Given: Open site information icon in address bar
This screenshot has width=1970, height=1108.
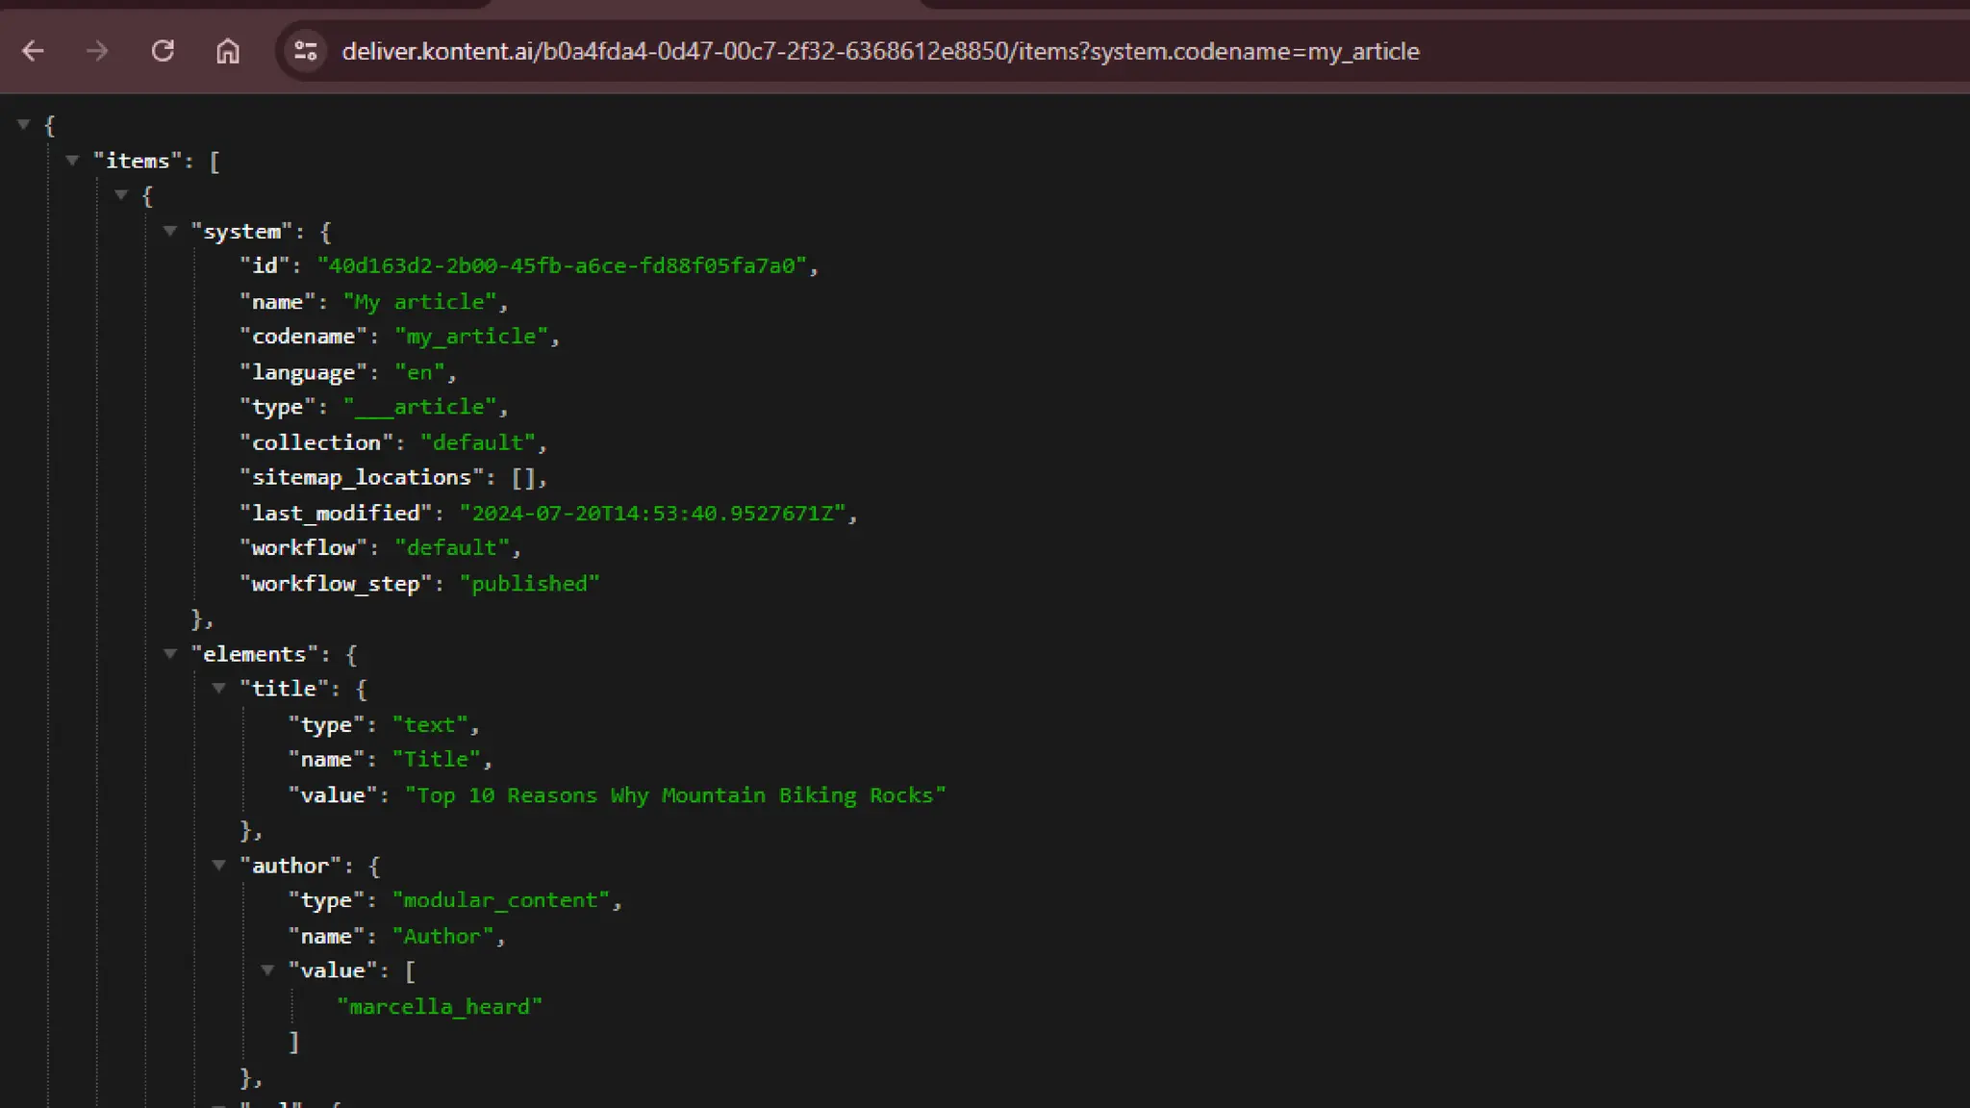Looking at the screenshot, I should coord(306,51).
